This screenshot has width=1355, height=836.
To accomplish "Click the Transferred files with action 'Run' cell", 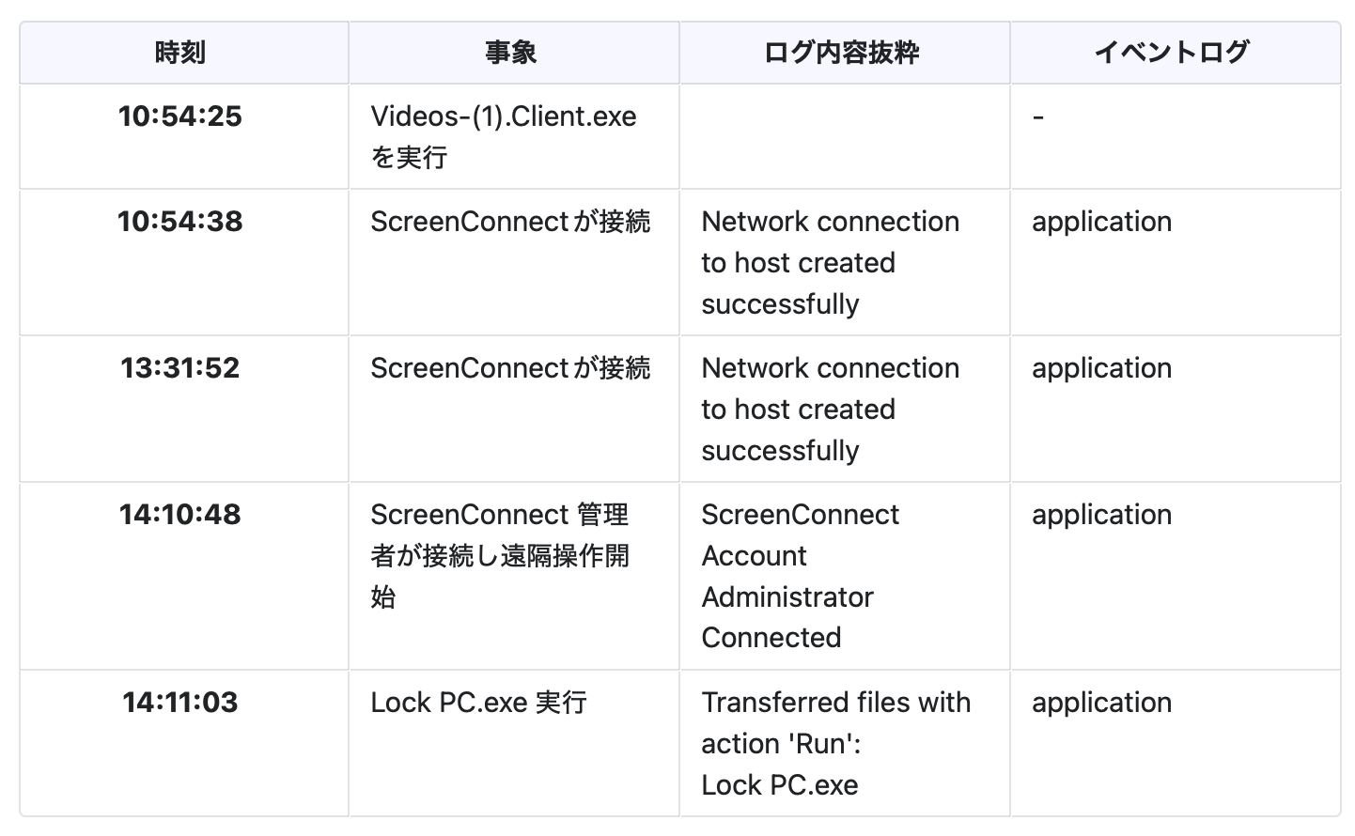I will 835,743.
